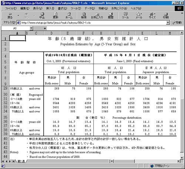This screenshot has height=169, width=185.
Task: Click the toolbar overflow chevron
Action: click(182, 13)
